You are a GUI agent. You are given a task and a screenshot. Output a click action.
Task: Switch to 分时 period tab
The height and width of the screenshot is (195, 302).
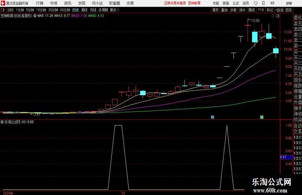click(11, 10)
